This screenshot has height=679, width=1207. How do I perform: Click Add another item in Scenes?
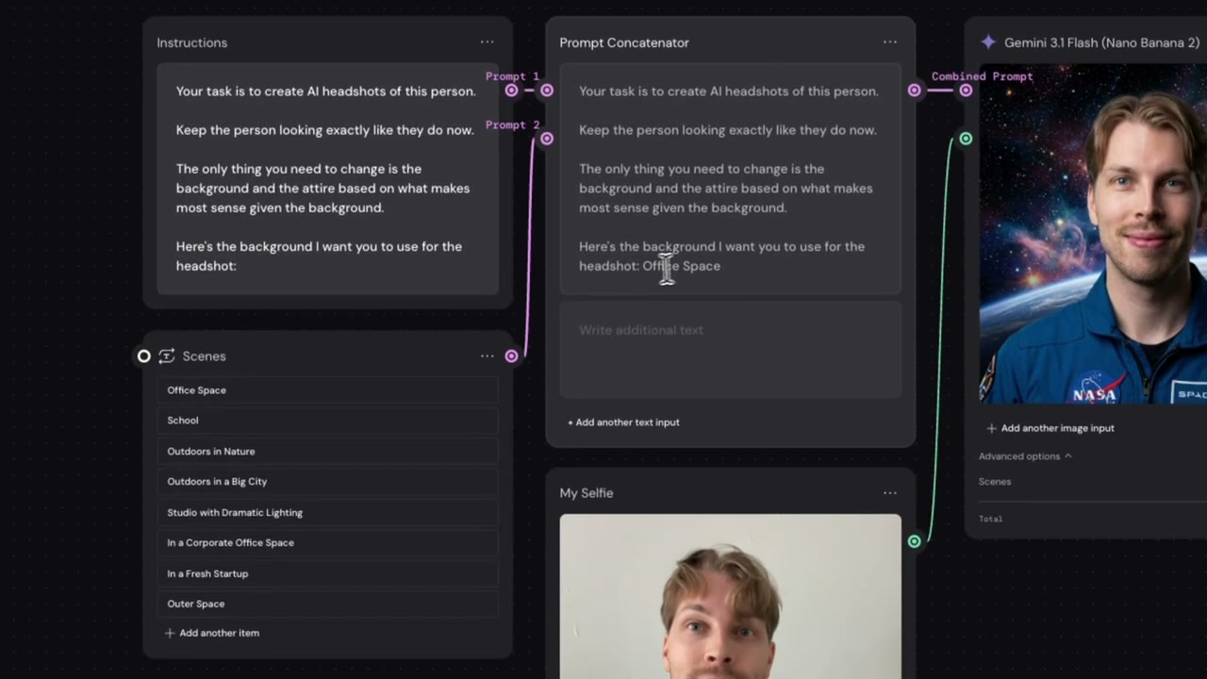[212, 633]
